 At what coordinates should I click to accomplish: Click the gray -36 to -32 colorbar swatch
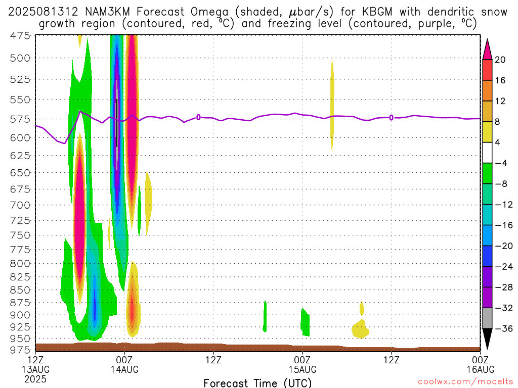click(x=487, y=318)
